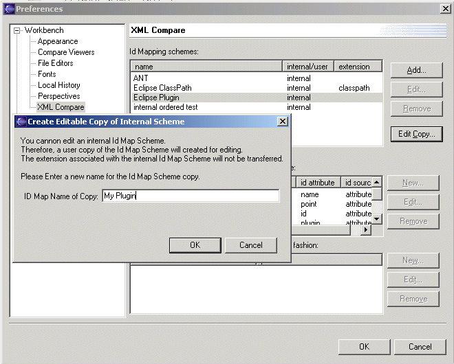The image size is (454, 364).
Task: Cancel the Create Editable Copy dialog
Action: point(251,245)
